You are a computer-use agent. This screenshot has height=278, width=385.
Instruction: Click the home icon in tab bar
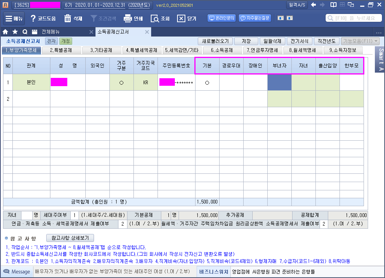pyautogui.click(x=5, y=32)
